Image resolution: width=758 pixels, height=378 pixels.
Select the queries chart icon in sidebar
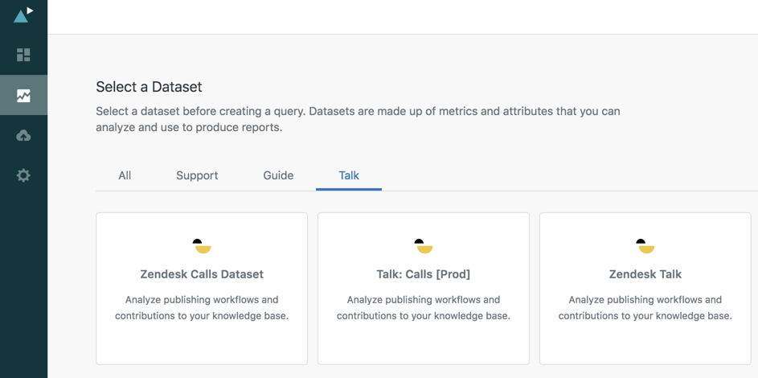click(x=23, y=95)
